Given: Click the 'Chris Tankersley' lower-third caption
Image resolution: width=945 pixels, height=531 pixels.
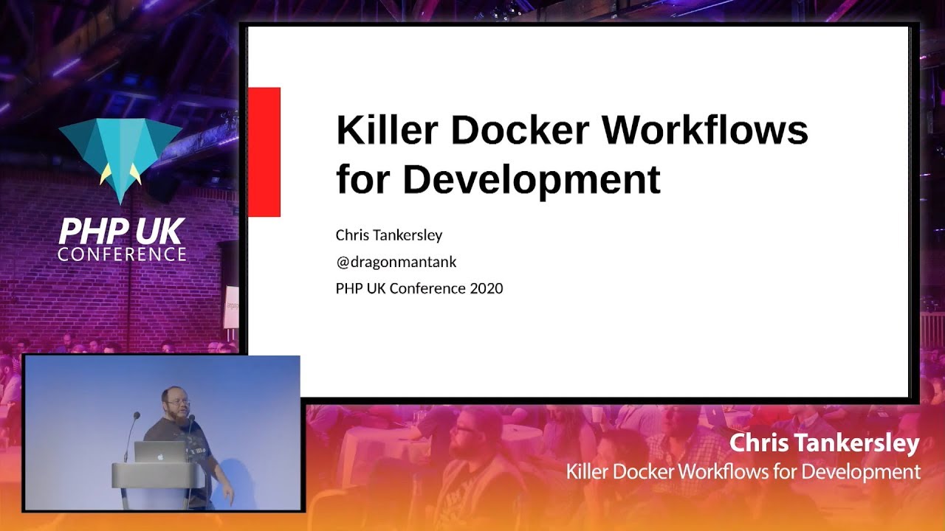Looking at the screenshot, I should [825, 443].
